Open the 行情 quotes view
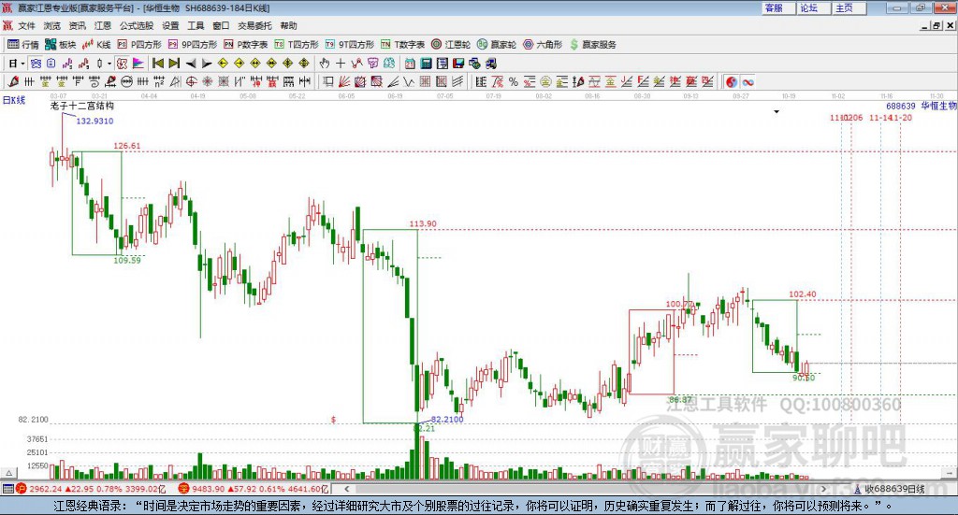The image size is (958, 515). [23, 45]
